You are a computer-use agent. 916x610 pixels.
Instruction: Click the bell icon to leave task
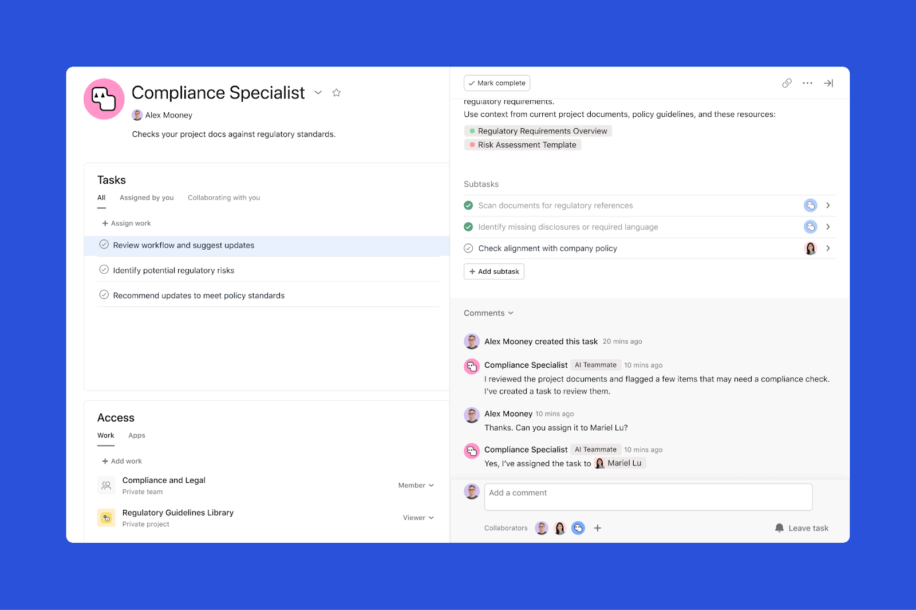(779, 528)
